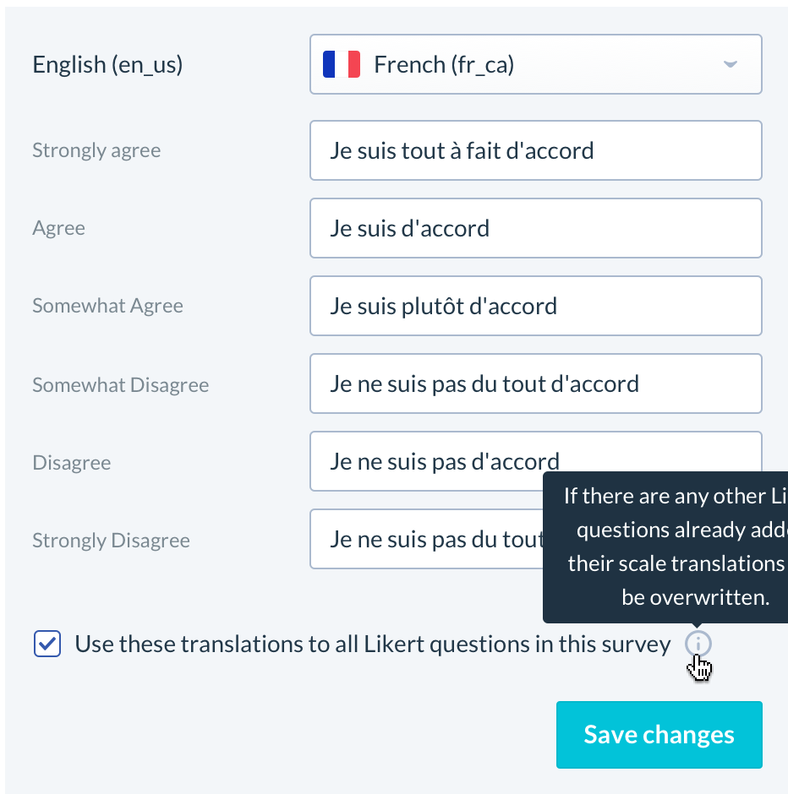Edit the Somewhat Disagree translation field
Viewport: 788px width, 794px height.
pyautogui.click(x=536, y=383)
